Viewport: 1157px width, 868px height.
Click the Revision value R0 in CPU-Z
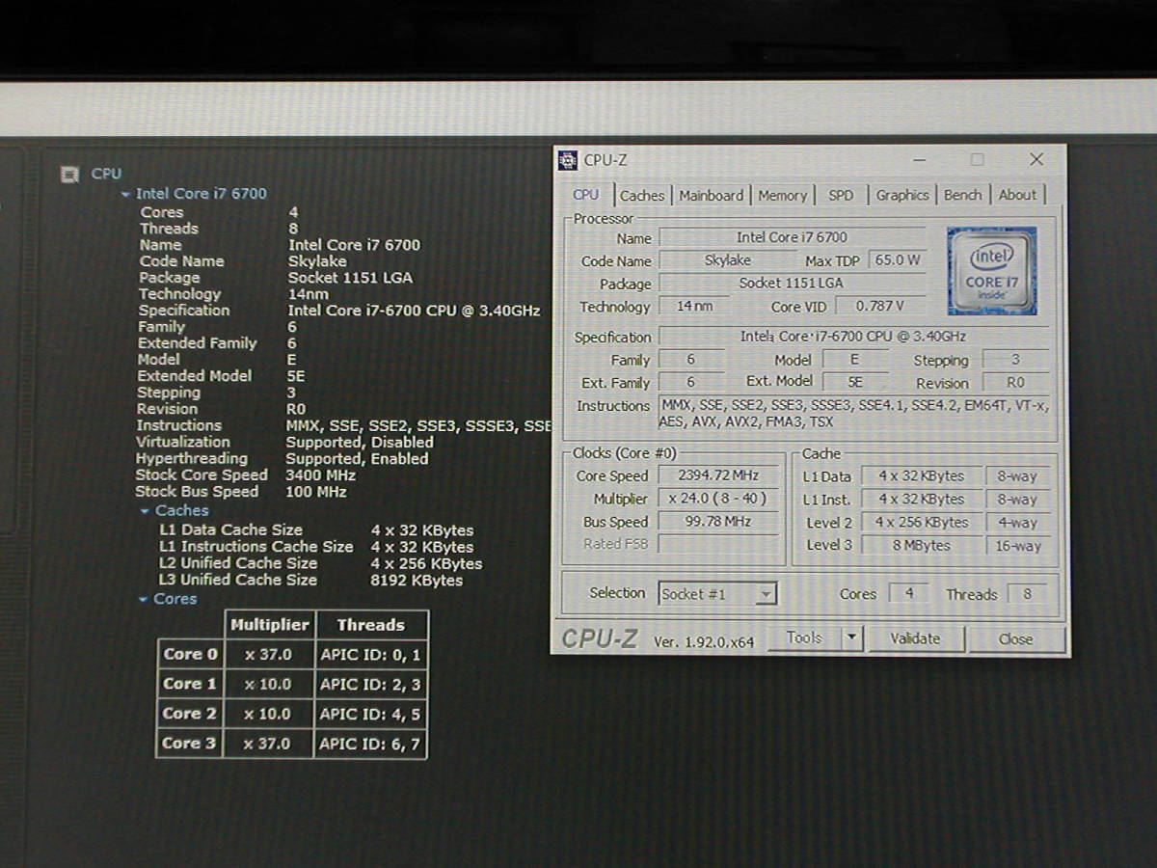[1015, 383]
